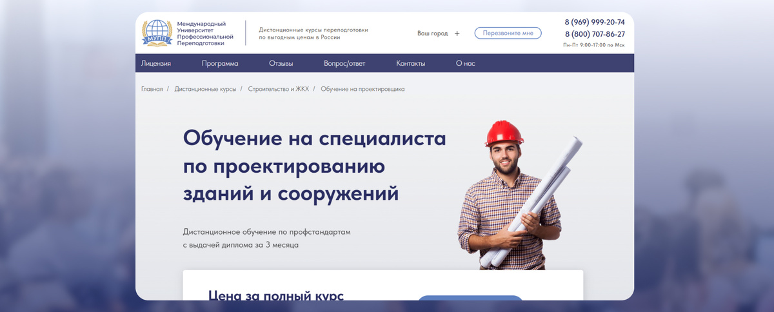Go to Главная breadcrumb
The width and height of the screenshot is (774, 312).
152,89
